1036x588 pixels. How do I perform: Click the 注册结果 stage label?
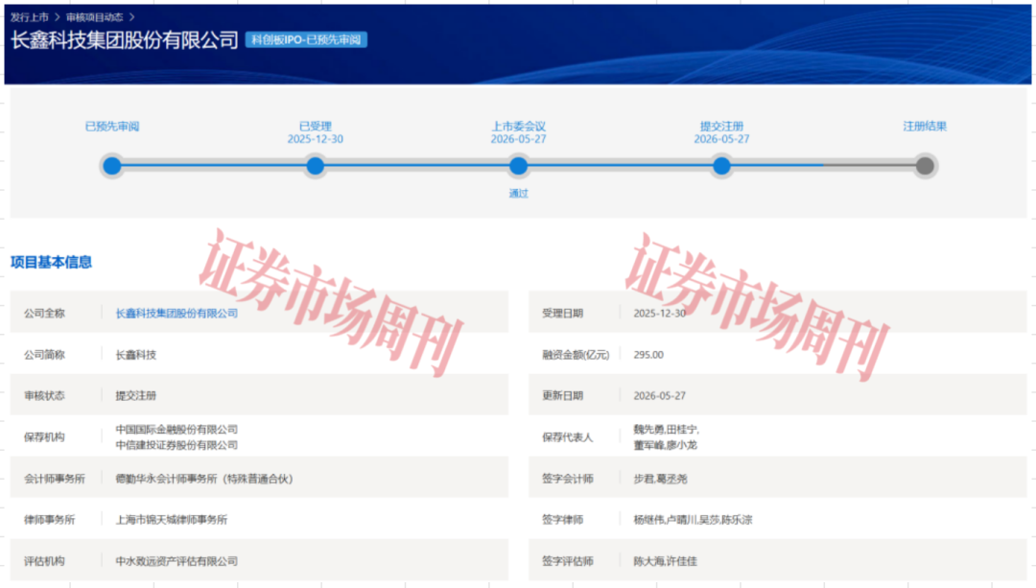tap(925, 127)
